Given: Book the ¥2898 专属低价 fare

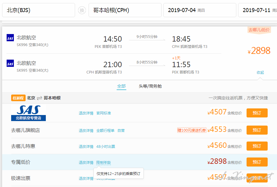Looking at the screenshot, I should pyautogui.click(x=257, y=162).
